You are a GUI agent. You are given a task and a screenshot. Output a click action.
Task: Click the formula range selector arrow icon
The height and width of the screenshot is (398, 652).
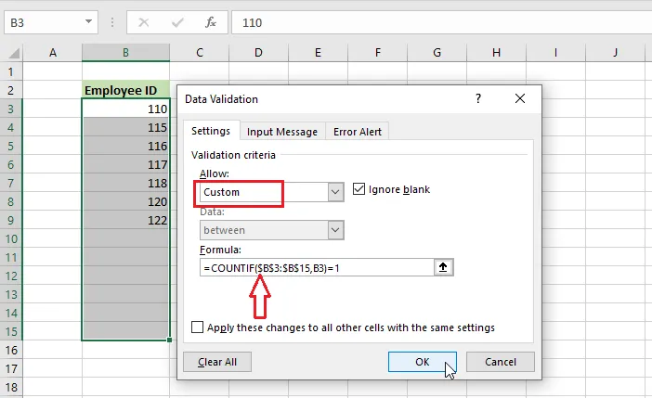(443, 267)
